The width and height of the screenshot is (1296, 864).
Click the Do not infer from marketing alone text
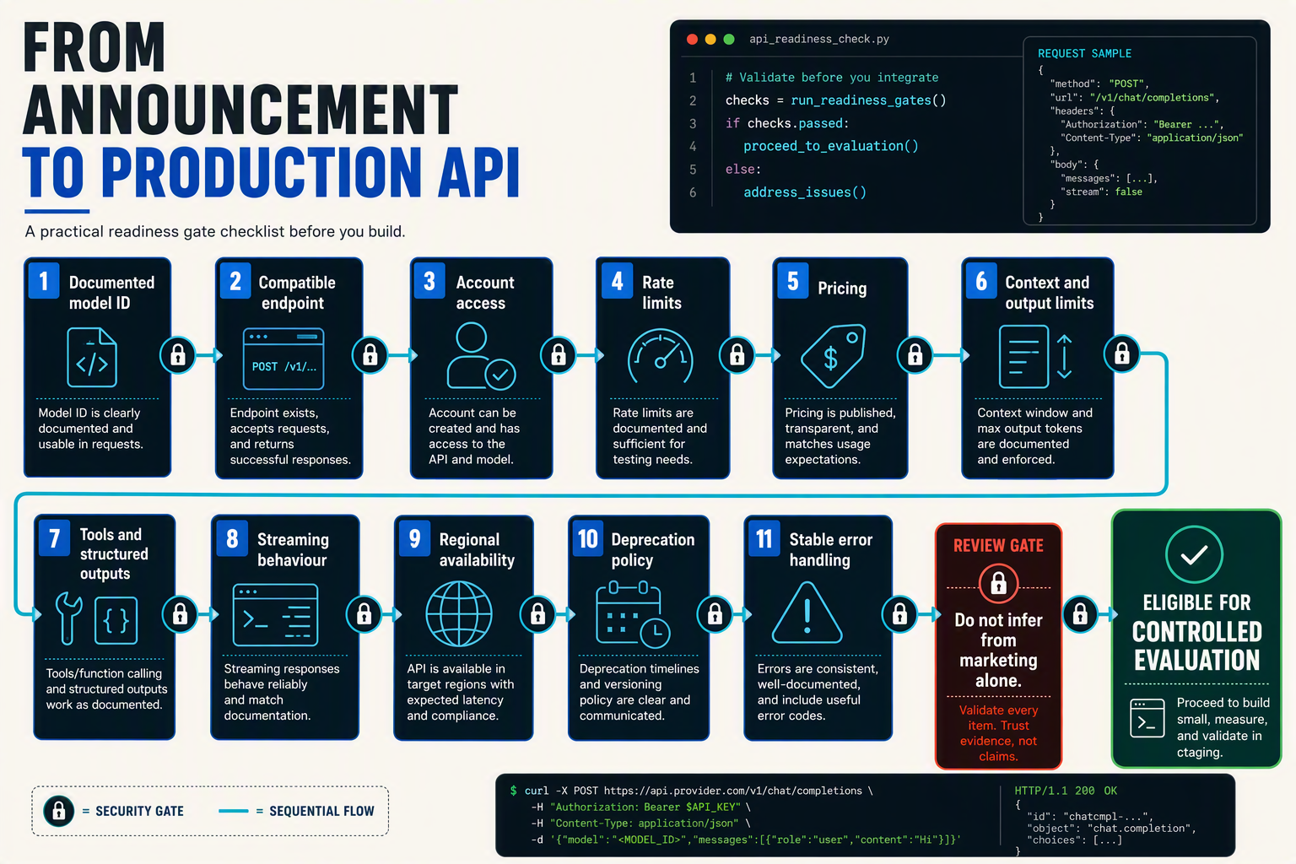click(x=998, y=650)
